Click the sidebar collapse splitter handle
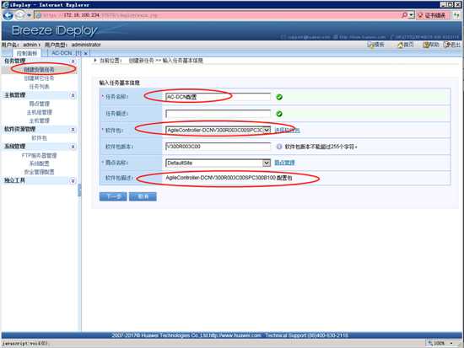The height and width of the screenshot is (348, 464). pos(79,190)
